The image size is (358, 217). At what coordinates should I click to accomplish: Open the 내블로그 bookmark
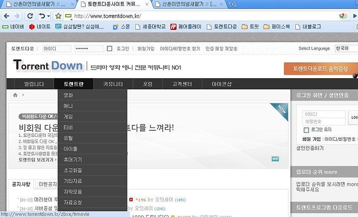(308, 27)
